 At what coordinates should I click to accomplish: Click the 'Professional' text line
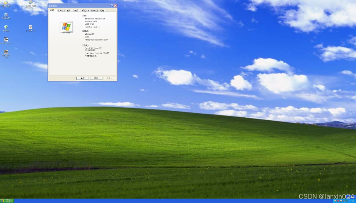pos(91,21)
